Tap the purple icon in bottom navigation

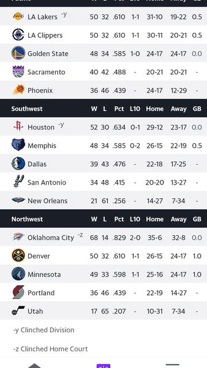click(x=103, y=366)
